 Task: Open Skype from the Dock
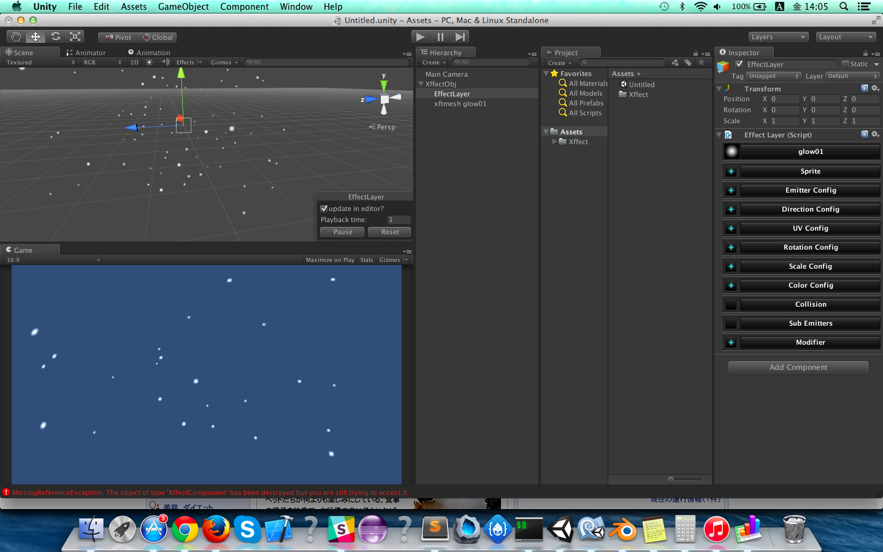click(x=247, y=528)
